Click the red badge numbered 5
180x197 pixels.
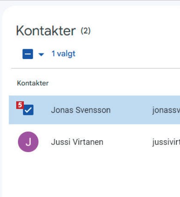(x=20, y=105)
